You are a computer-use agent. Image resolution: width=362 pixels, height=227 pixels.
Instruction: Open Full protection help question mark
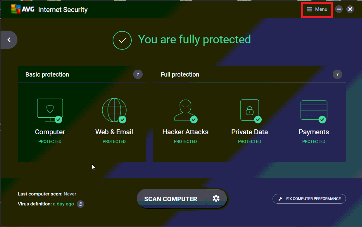[x=337, y=74]
